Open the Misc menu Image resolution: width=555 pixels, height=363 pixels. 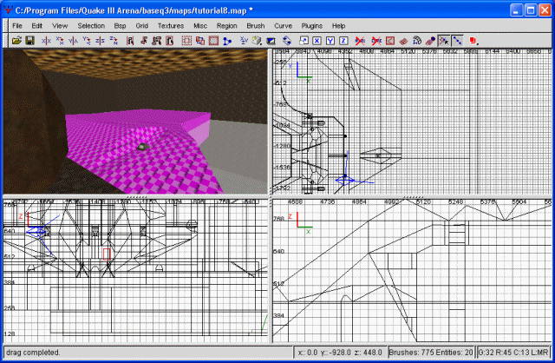coord(200,26)
